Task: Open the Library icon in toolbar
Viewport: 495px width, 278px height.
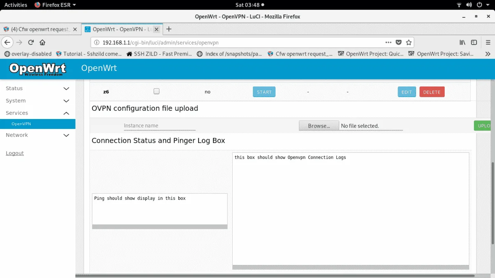Action: [x=462, y=42]
